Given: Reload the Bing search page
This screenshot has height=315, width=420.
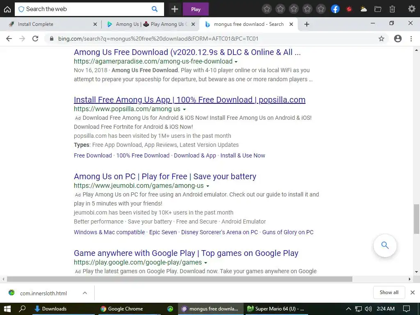Looking at the screenshot, I should point(35,39).
